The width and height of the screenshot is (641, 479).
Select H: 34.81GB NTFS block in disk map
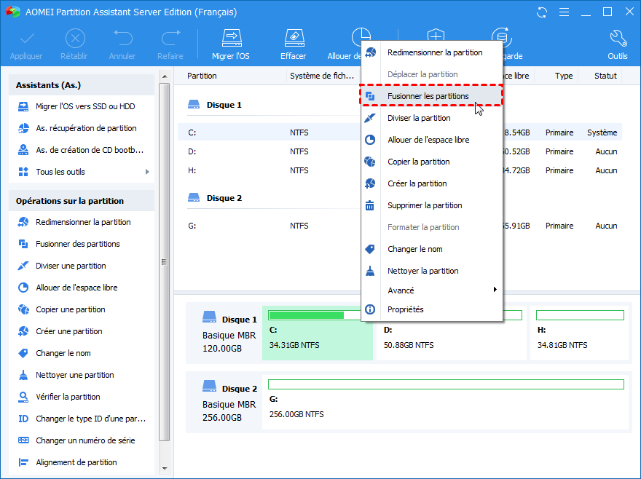(x=579, y=333)
